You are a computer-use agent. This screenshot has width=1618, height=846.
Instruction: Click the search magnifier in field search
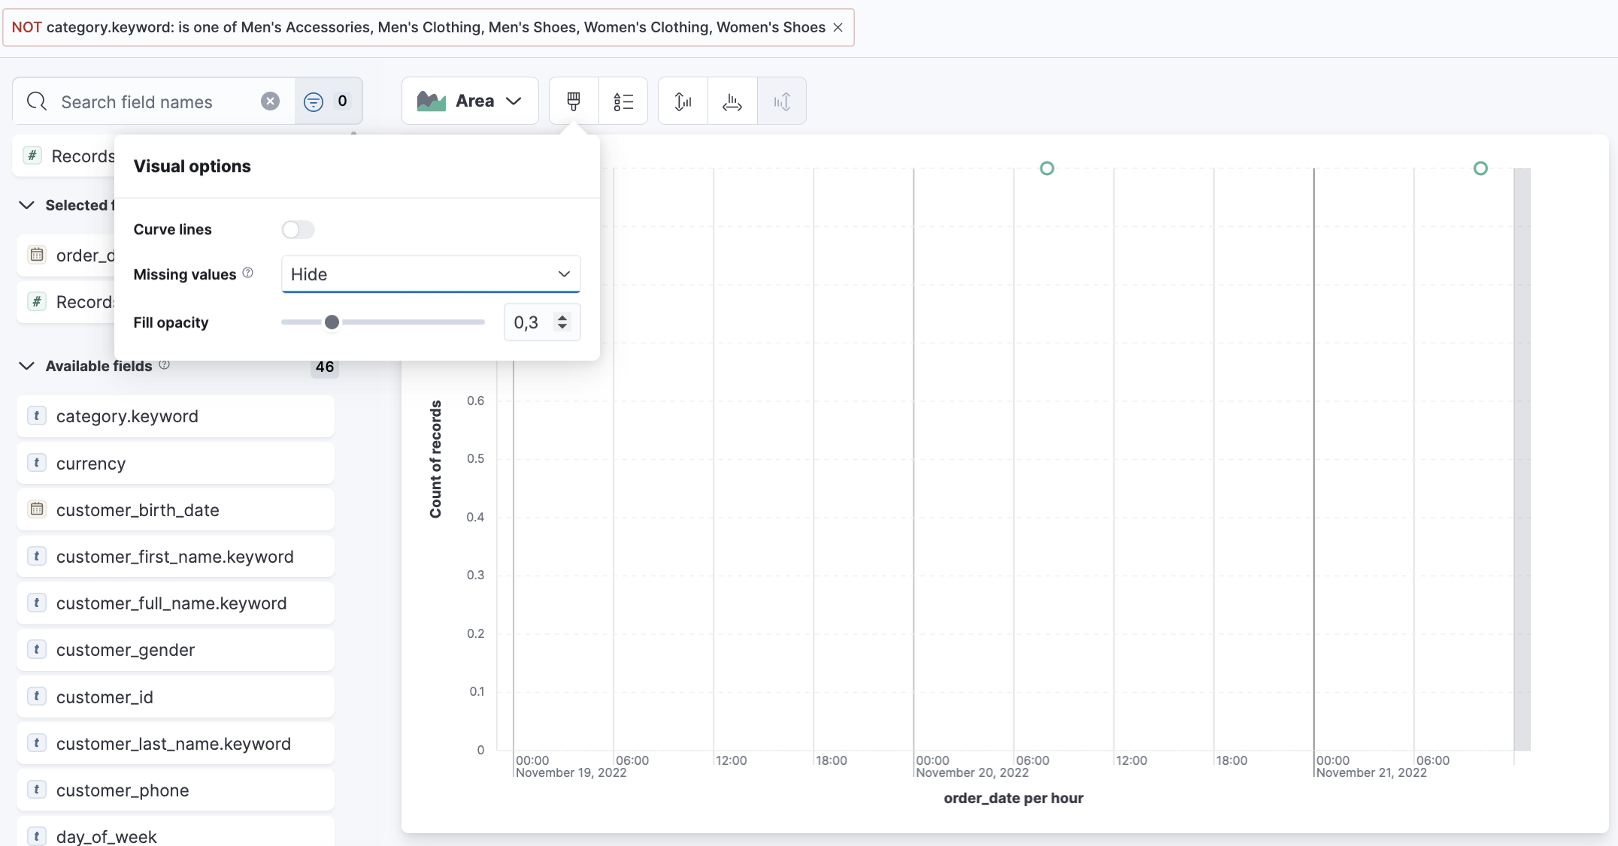click(x=37, y=101)
